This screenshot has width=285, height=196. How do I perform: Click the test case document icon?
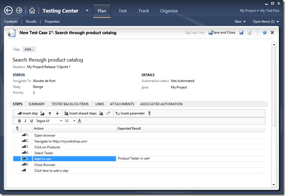click(x=11, y=33)
